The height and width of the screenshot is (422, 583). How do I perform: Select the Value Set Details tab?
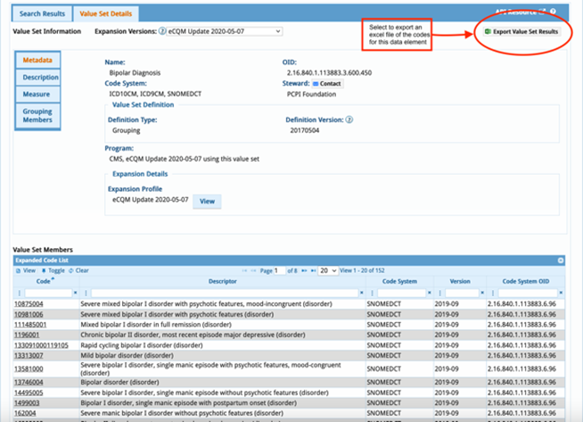(105, 13)
